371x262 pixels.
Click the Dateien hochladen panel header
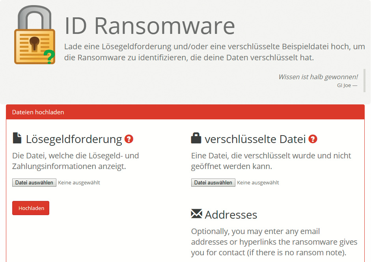pyautogui.click(x=38, y=112)
